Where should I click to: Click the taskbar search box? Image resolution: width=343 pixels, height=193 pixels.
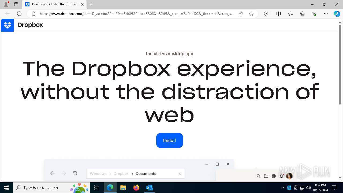coord(51,188)
